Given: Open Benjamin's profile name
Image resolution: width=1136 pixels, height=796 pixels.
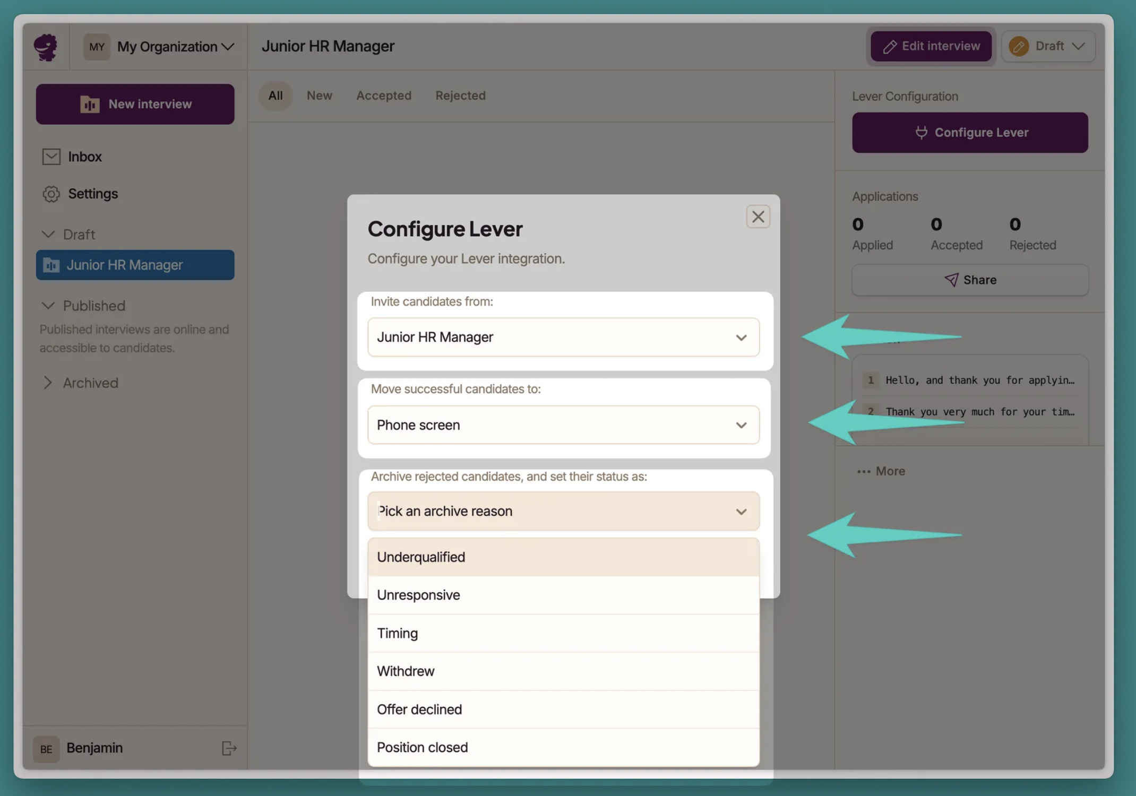Looking at the screenshot, I should click(x=94, y=748).
